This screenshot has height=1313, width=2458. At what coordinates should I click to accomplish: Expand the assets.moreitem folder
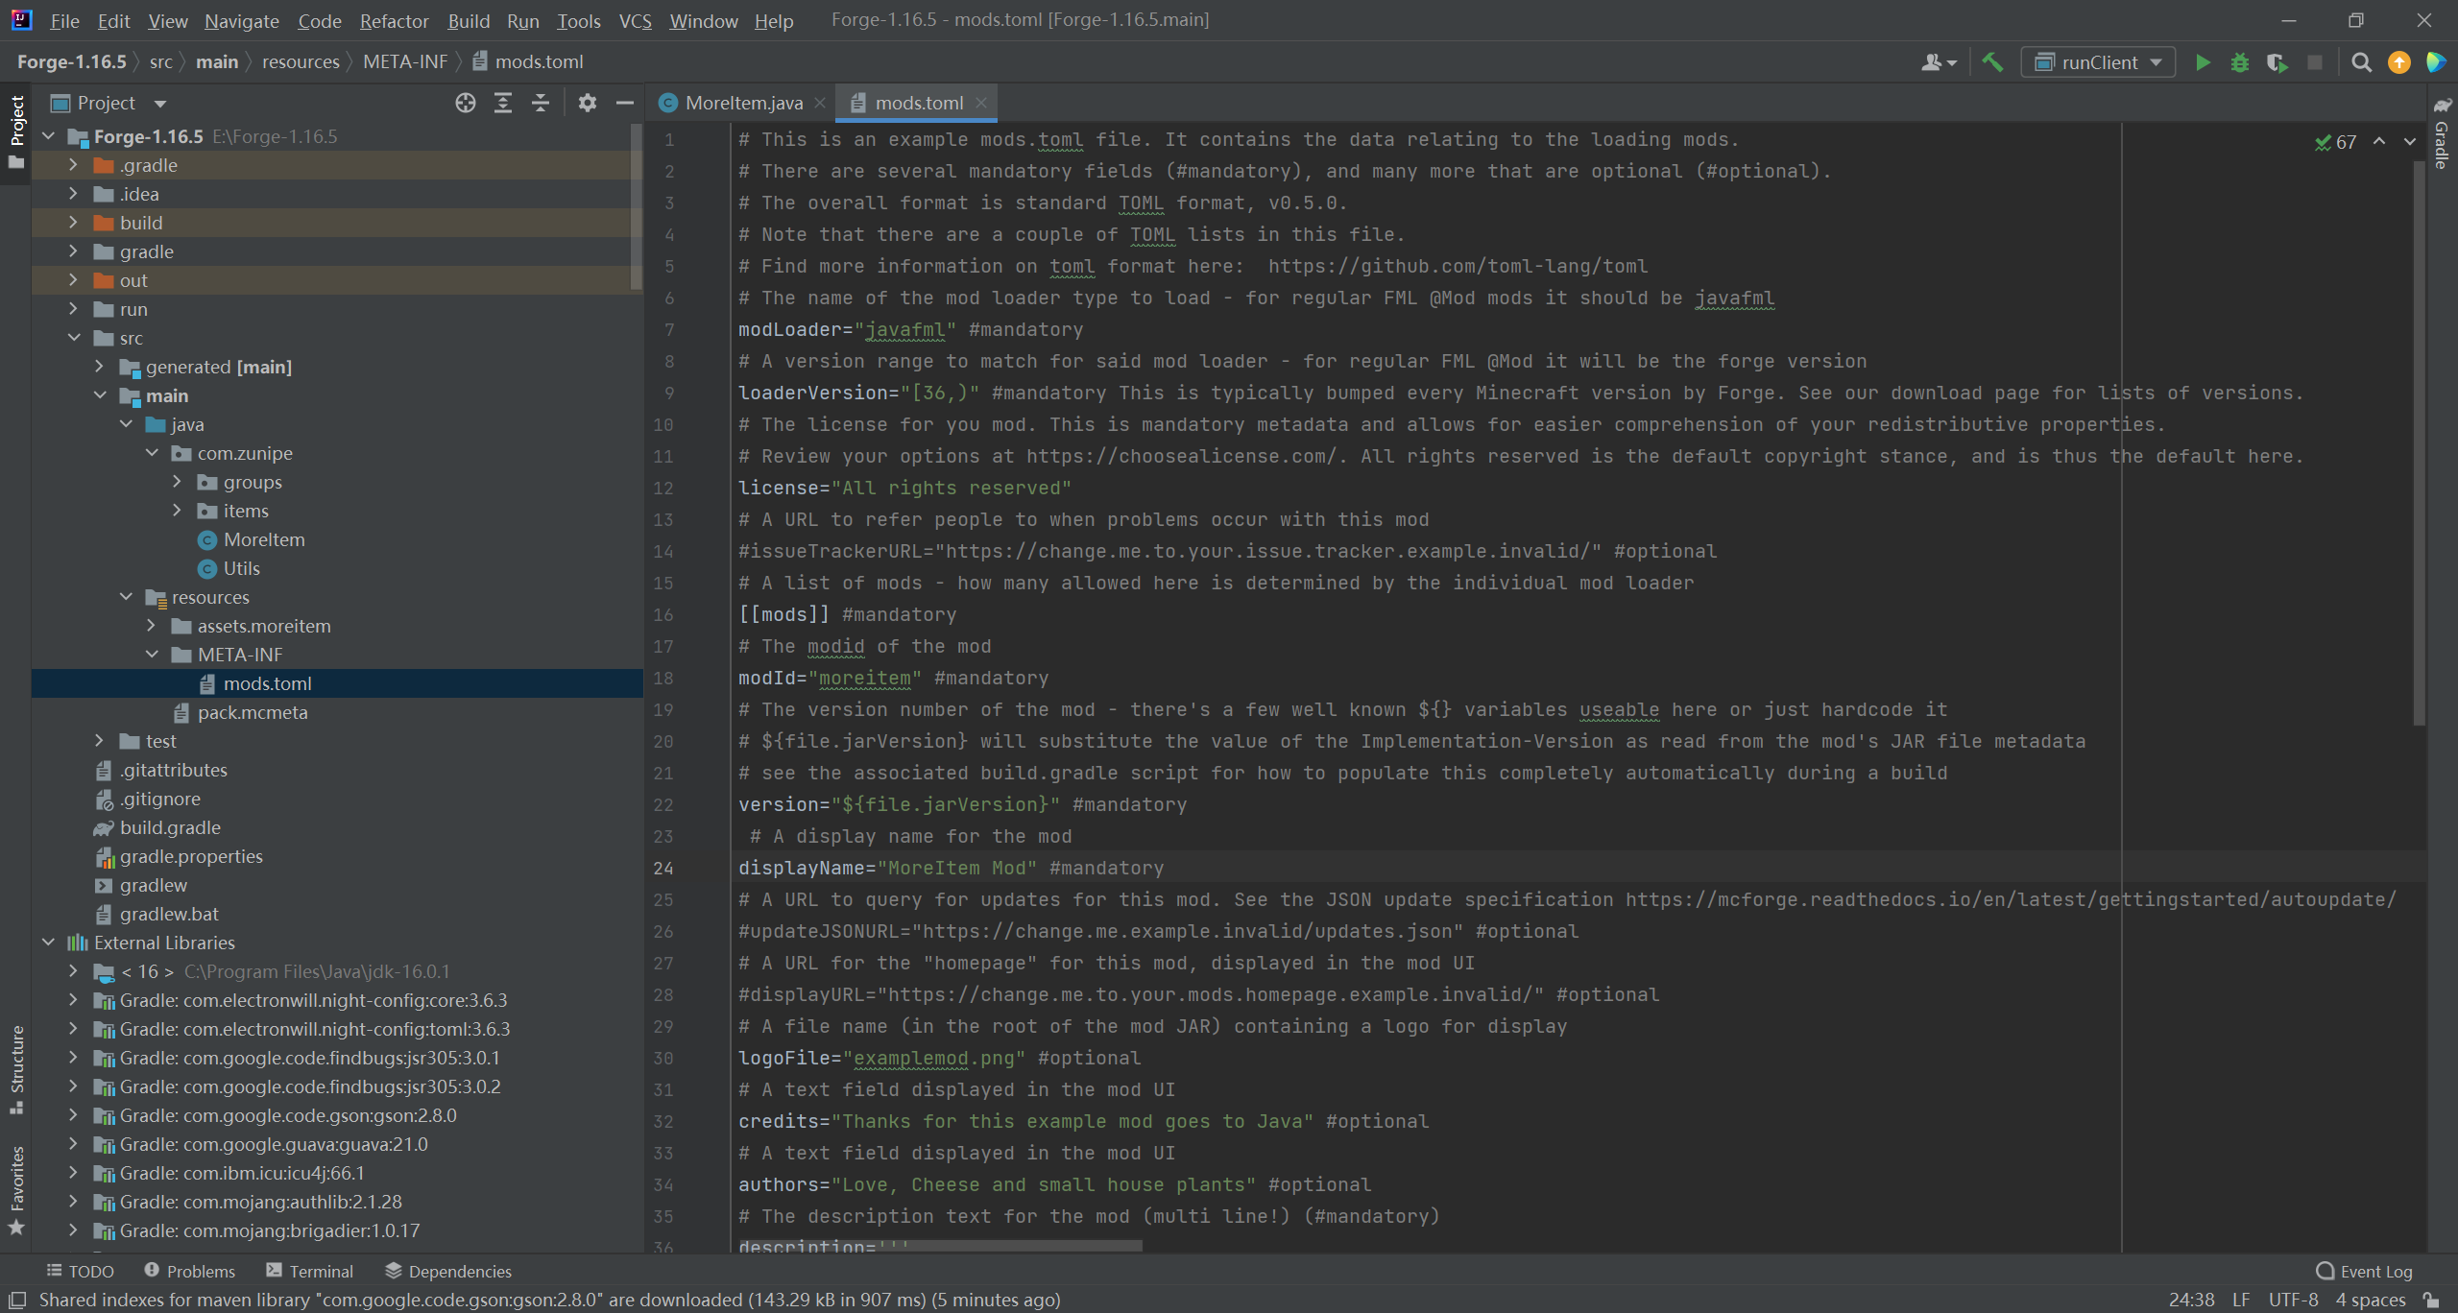click(x=152, y=626)
